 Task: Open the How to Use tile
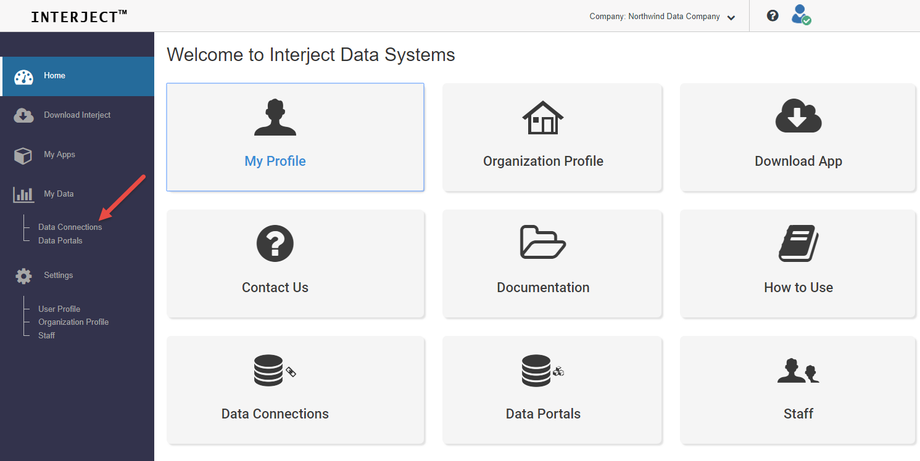click(798, 264)
